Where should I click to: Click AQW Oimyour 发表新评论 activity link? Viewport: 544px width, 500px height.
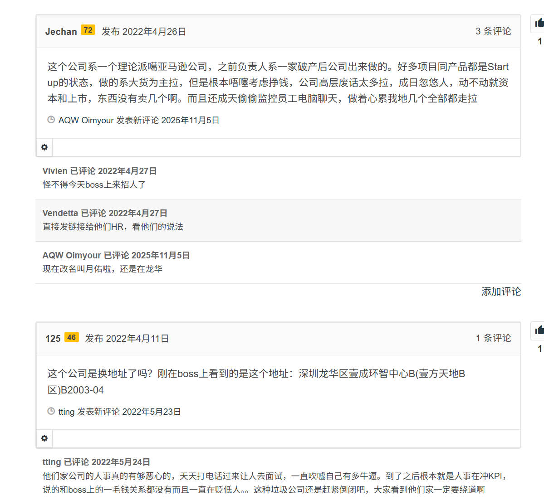[x=139, y=120]
